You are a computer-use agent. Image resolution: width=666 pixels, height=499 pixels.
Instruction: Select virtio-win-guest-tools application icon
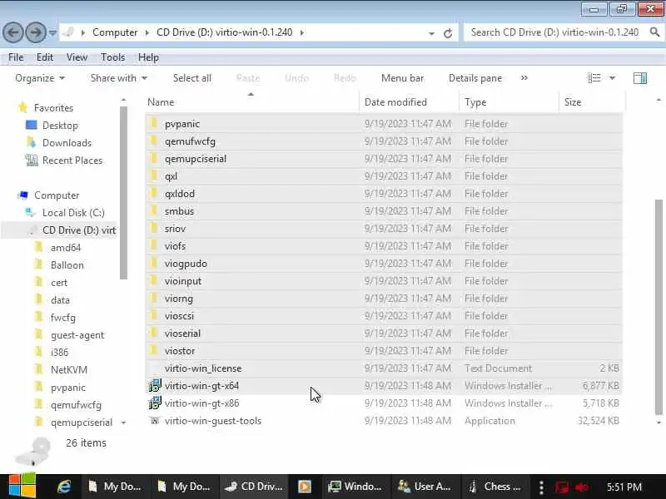[155, 421]
